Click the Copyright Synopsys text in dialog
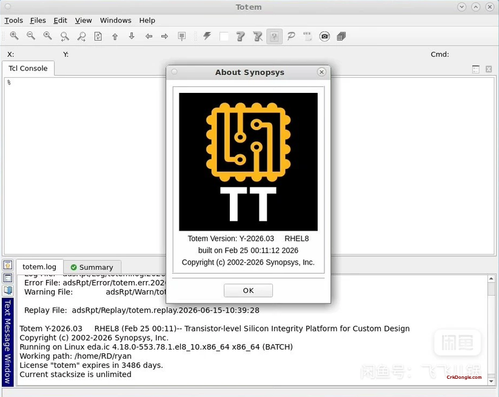This screenshot has width=499, height=397. (x=248, y=262)
